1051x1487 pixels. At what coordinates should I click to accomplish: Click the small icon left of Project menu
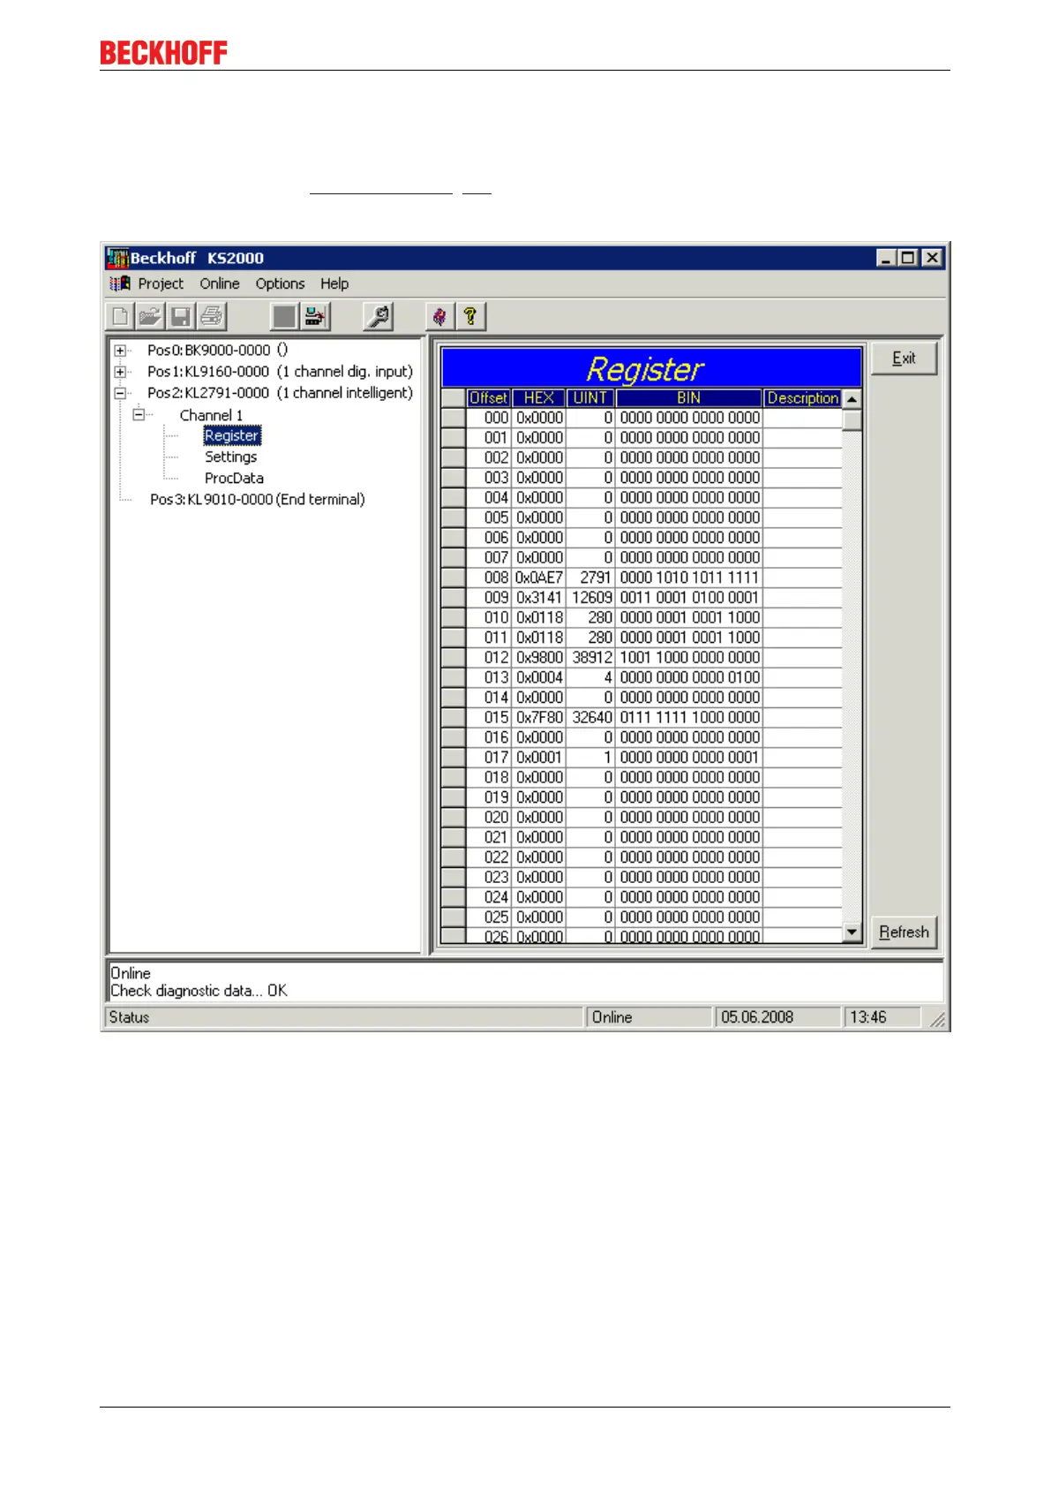click(119, 283)
